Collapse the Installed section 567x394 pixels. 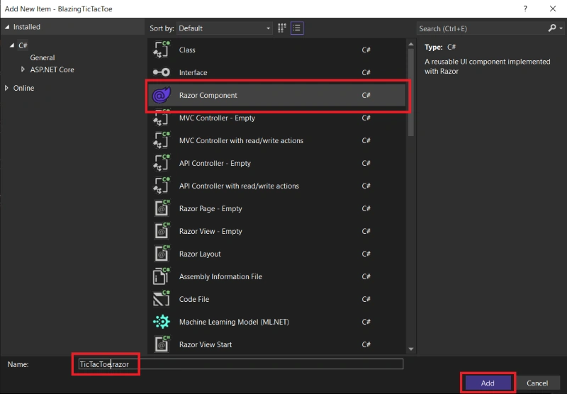(7, 27)
